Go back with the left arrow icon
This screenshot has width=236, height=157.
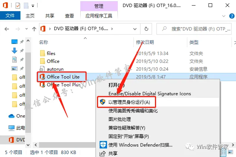pos(7,29)
